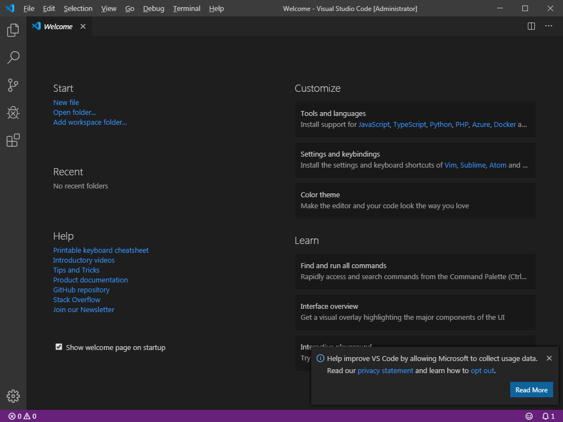Viewport: 563px width, 422px height.
Task: Open notifications bell in status bar
Action: pos(548,417)
